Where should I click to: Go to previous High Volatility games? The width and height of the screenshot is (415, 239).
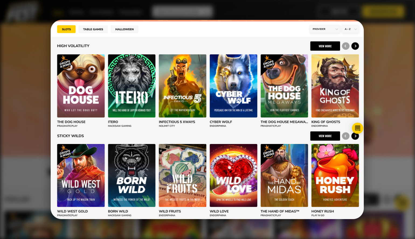(346, 46)
